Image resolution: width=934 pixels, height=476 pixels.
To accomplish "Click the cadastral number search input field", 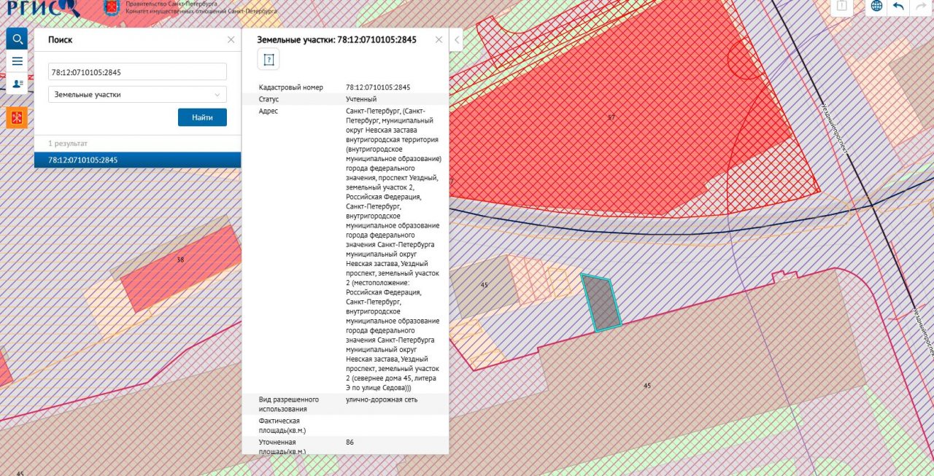I will click(137, 72).
